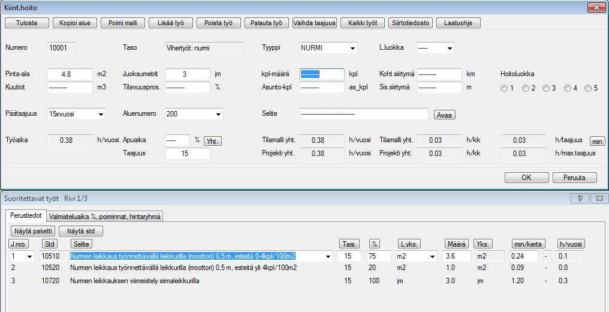Click the Palauta työ button
The width and height of the screenshot is (609, 312).
[x=267, y=23]
